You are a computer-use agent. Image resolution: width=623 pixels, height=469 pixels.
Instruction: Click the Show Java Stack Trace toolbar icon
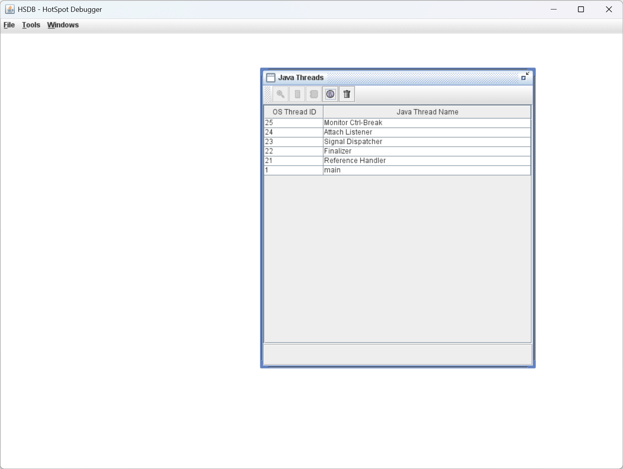tap(314, 94)
